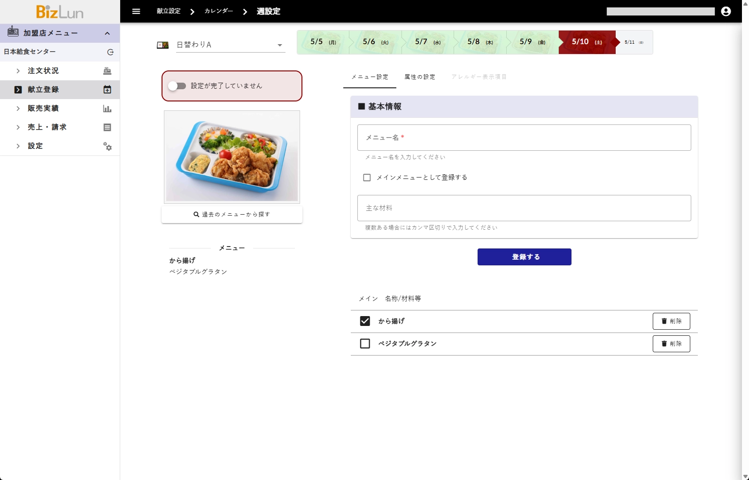Check the main checkbox for ベジタブルグラタン

(x=365, y=344)
